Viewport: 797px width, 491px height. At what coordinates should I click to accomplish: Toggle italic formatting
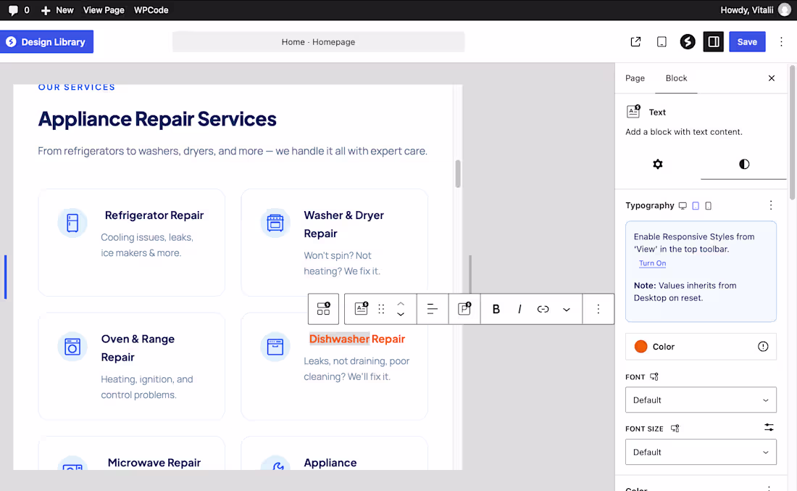click(519, 309)
